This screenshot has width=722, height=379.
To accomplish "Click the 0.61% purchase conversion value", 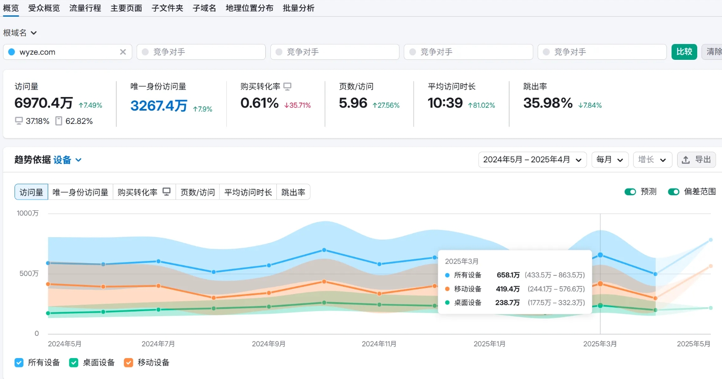I will tap(259, 103).
